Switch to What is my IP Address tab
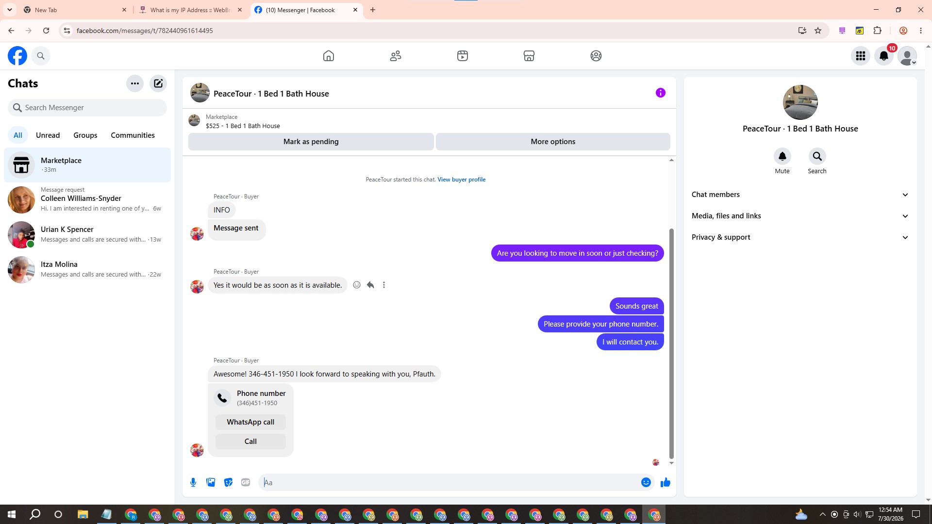The height and width of the screenshot is (524, 932). pyautogui.click(x=190, y=10)
